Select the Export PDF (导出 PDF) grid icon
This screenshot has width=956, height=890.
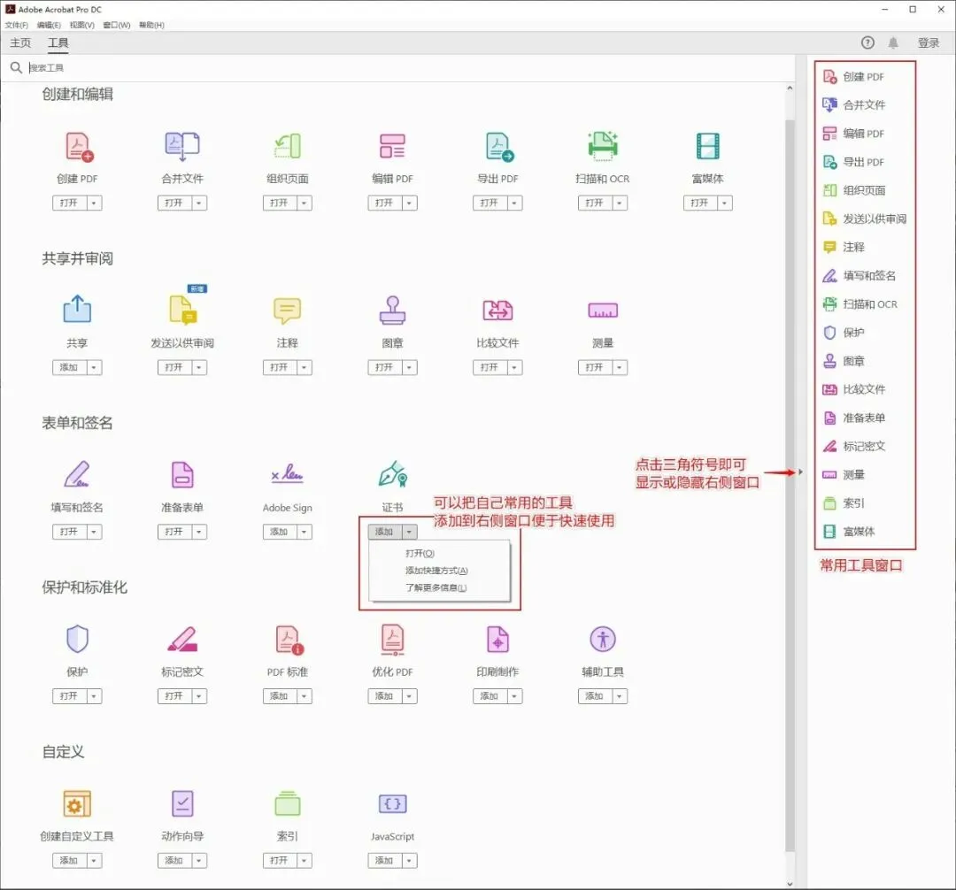tap(498, 147)
